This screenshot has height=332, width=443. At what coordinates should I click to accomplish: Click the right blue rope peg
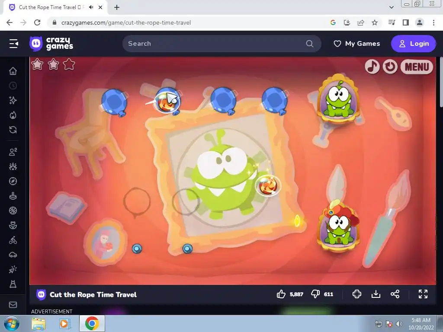click(187, 249)
